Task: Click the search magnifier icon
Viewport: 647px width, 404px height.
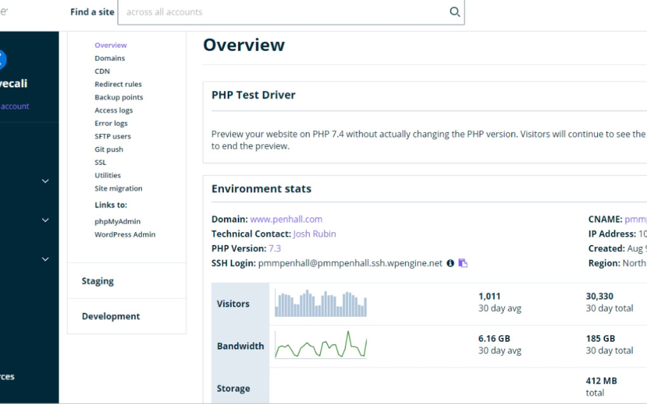Action: (x=454, y=12)
